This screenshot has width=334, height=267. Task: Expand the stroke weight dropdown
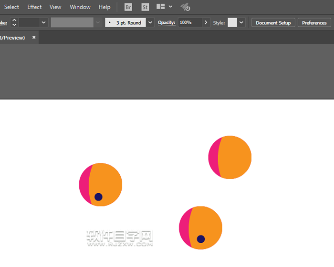(x=44, y=22)
